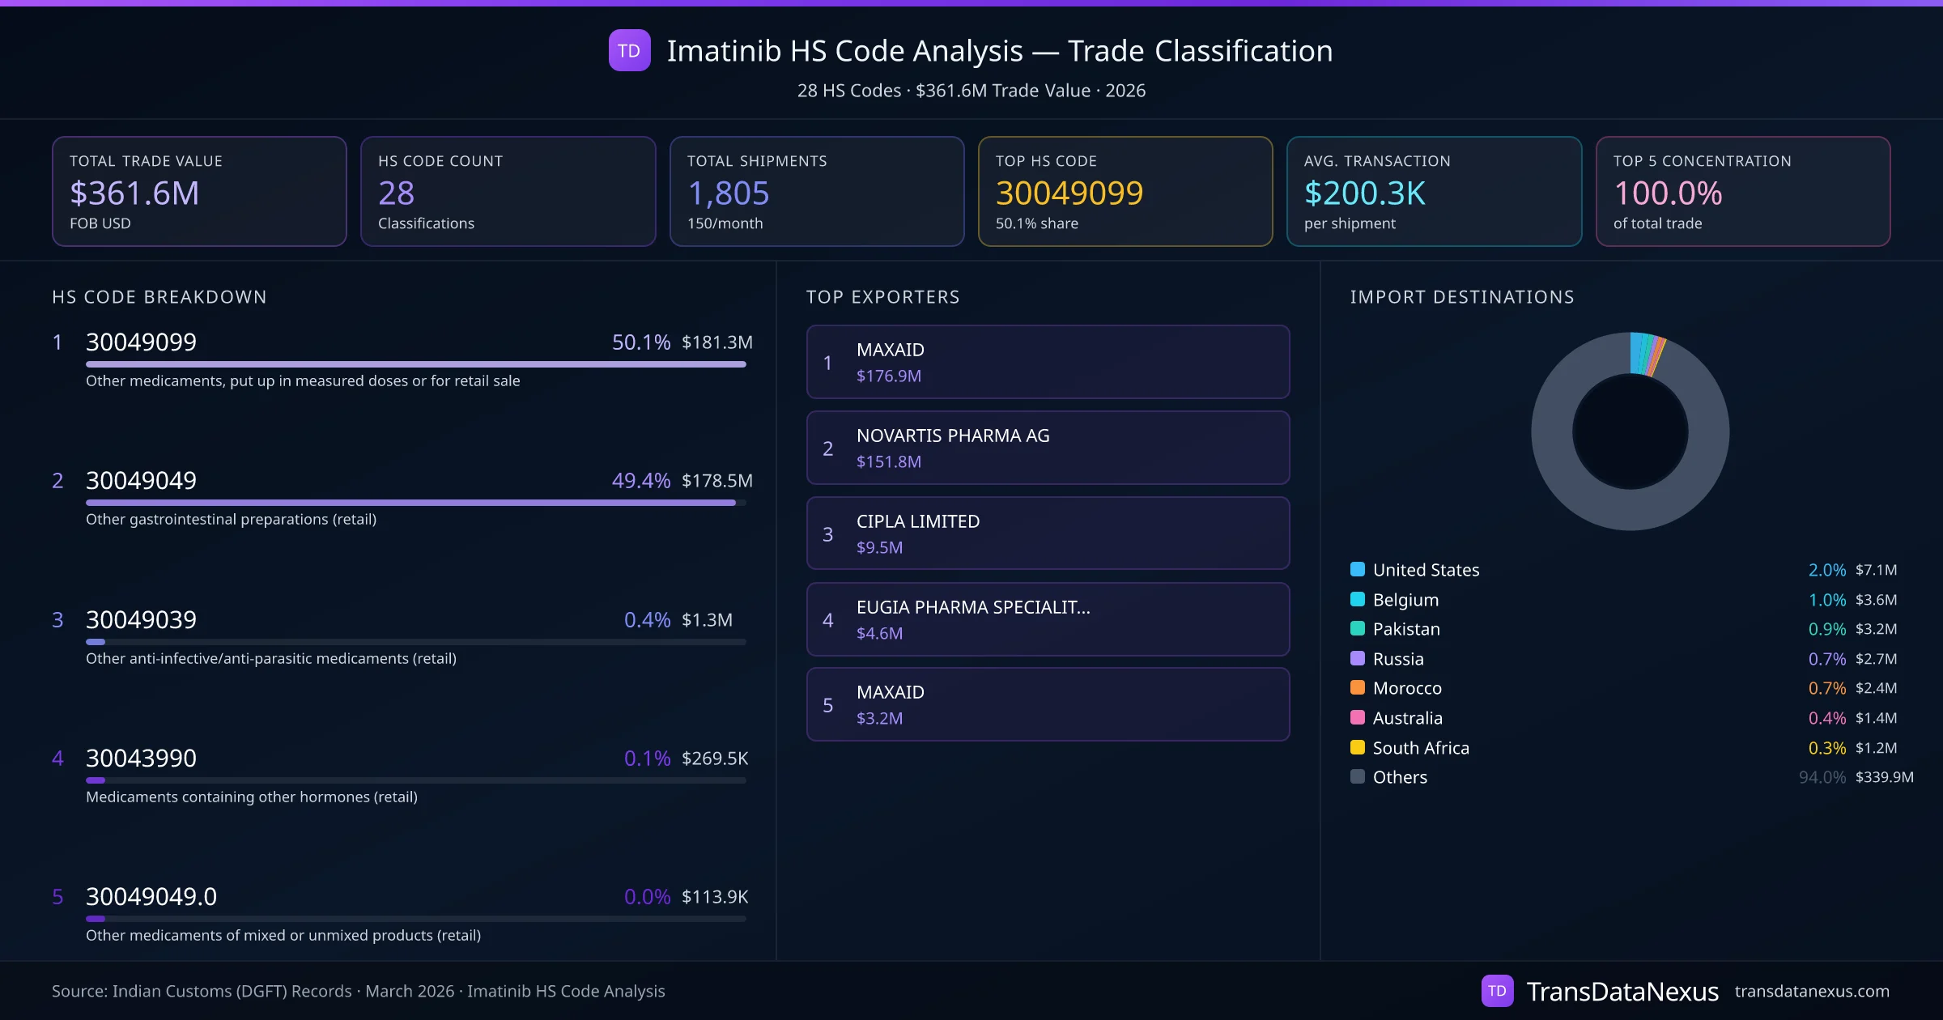Click the Australia pink legend square
1943x1020 pixels.
[x=1358, y=717]
